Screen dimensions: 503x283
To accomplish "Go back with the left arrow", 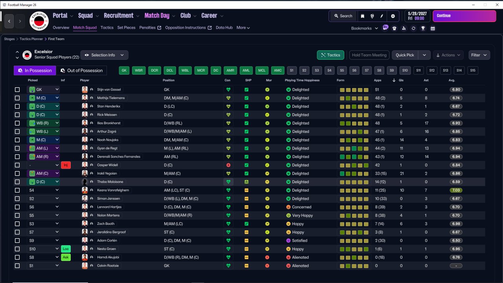I will click(x=10, y=21).
